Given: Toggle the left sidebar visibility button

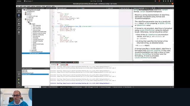Looking at the screenshot, I should click(23, 87).
